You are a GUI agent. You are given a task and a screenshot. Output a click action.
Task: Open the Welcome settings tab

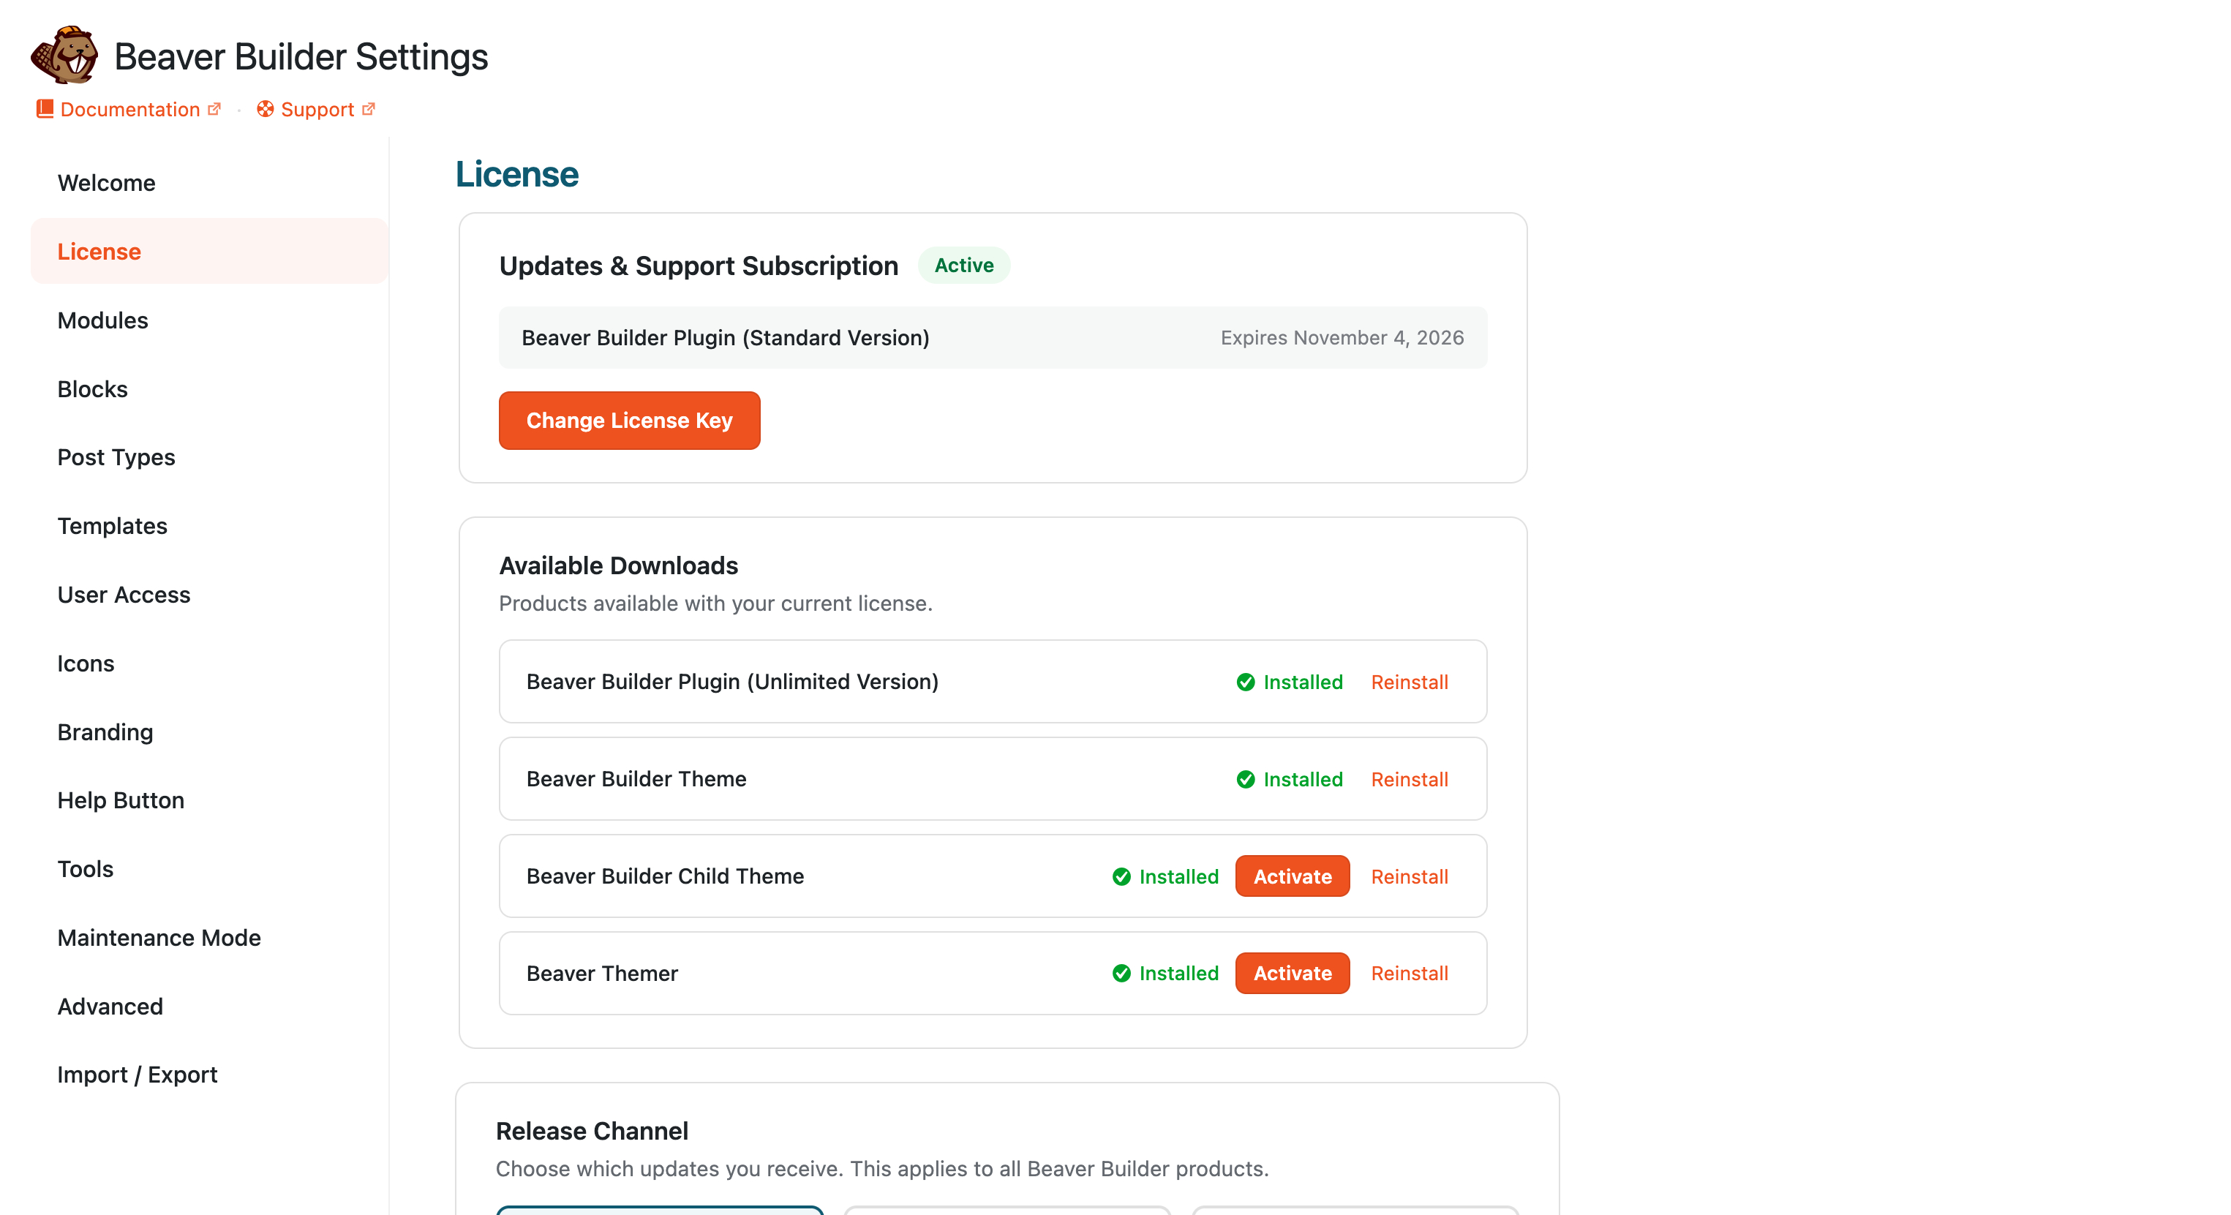(208, 183)
